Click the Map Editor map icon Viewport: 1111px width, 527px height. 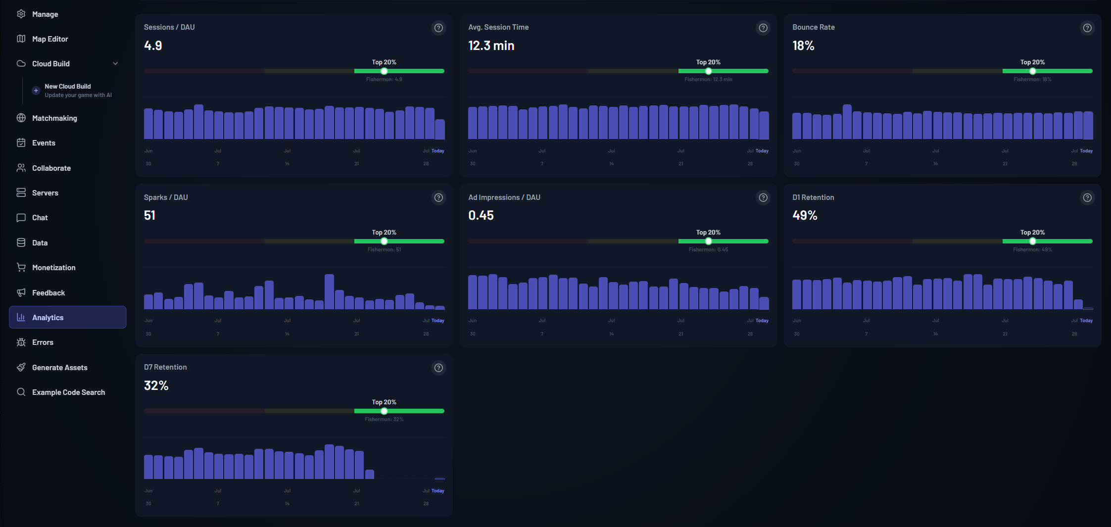(21, 39)
